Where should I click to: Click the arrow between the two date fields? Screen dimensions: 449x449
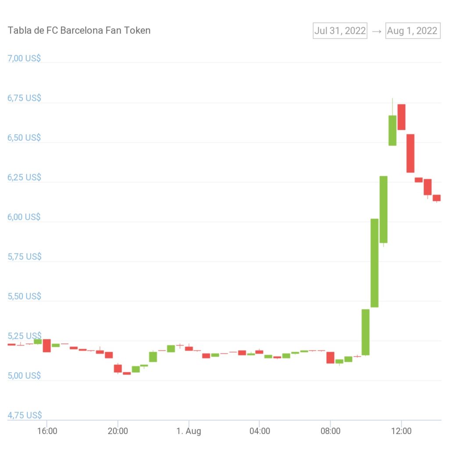coord(376,31)
